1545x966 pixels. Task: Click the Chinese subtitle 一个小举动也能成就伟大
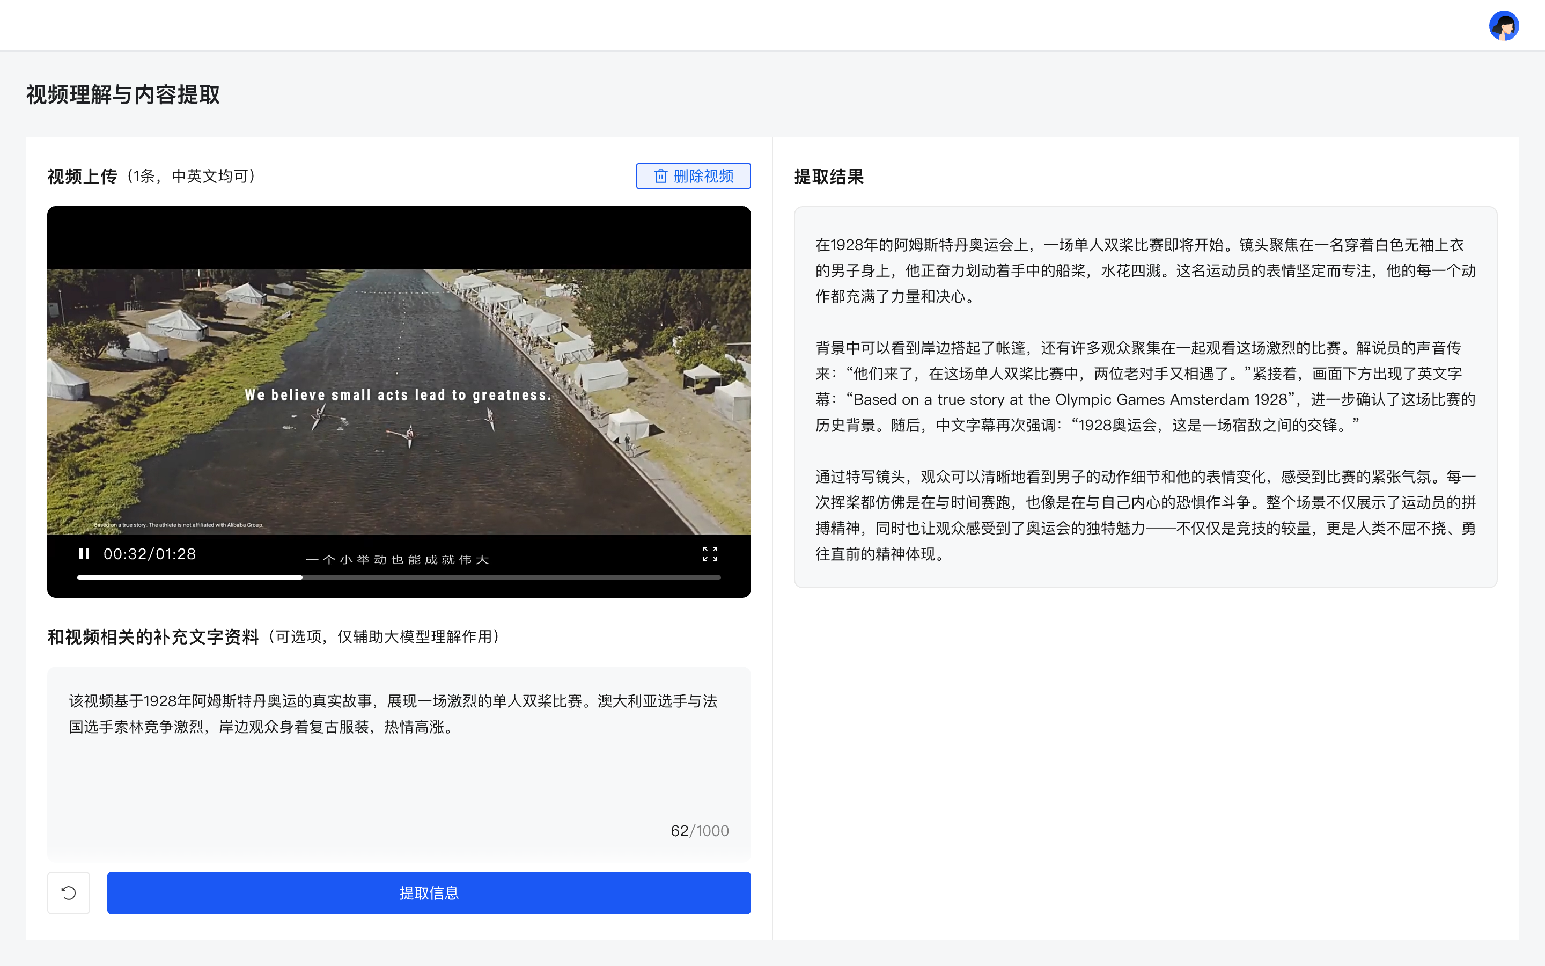(398, 560)
